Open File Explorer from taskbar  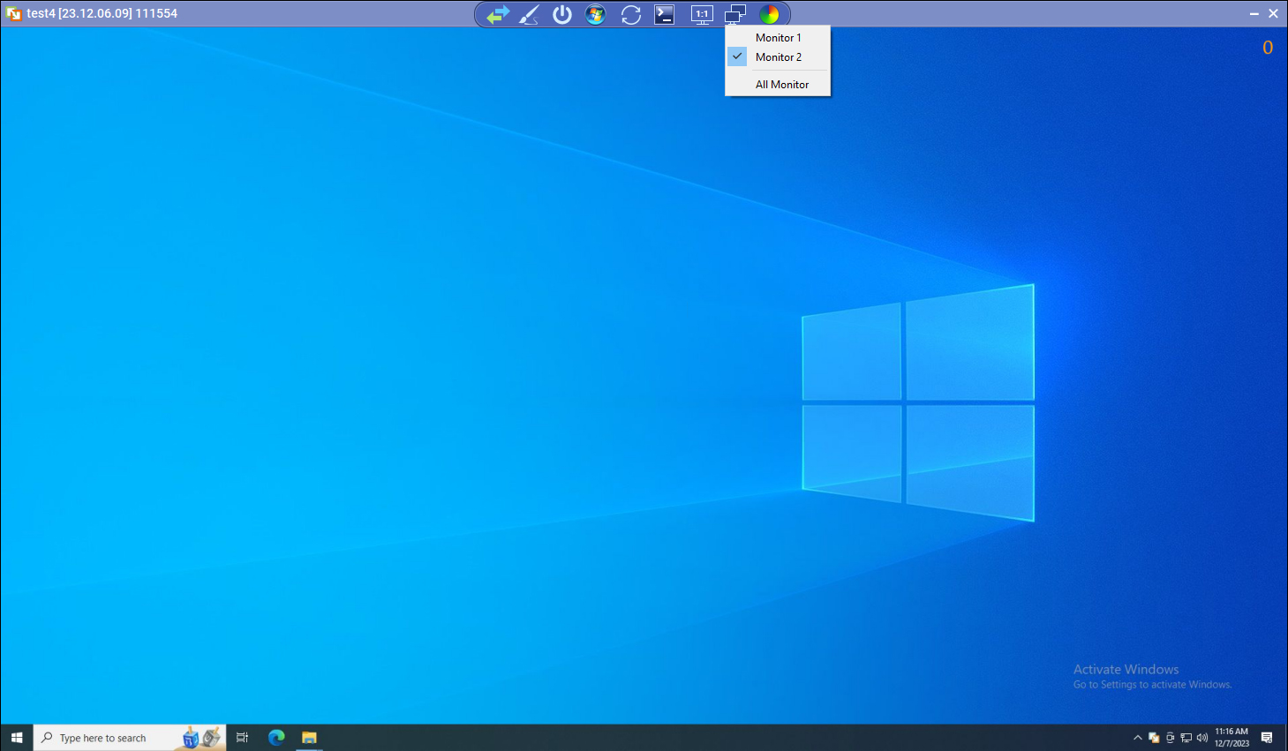[309, 738]
